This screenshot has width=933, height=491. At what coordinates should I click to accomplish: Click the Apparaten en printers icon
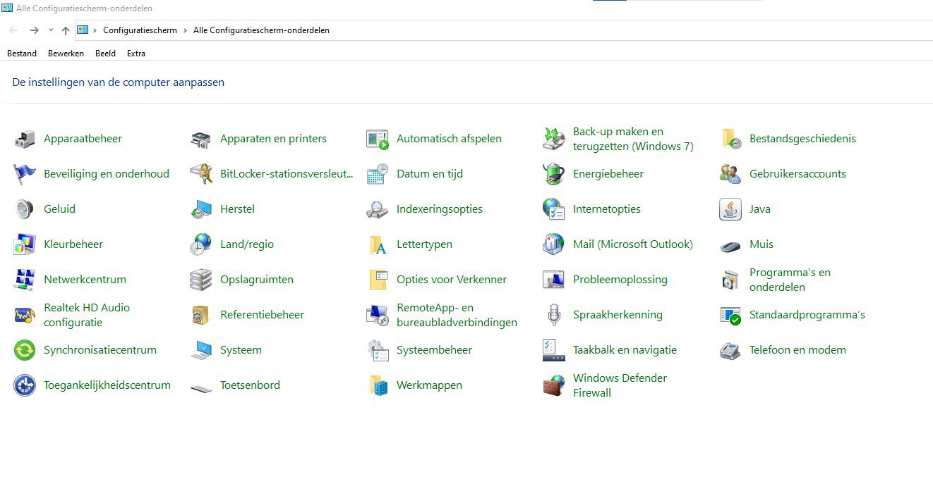coord(201,139)
